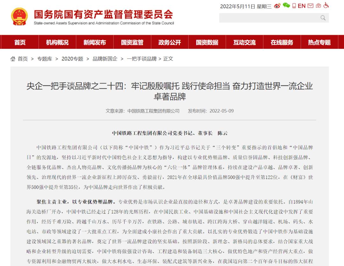Viewport: 344px width, 266px height.
Task: Open accessibility mode wheelchair icon
Action: click(x=326, y=5)
